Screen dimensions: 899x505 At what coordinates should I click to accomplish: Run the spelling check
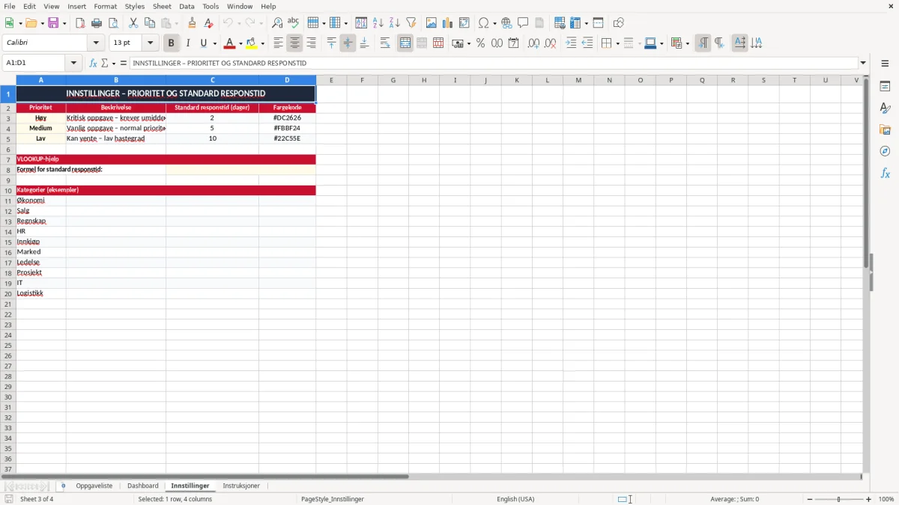point(294,23)
